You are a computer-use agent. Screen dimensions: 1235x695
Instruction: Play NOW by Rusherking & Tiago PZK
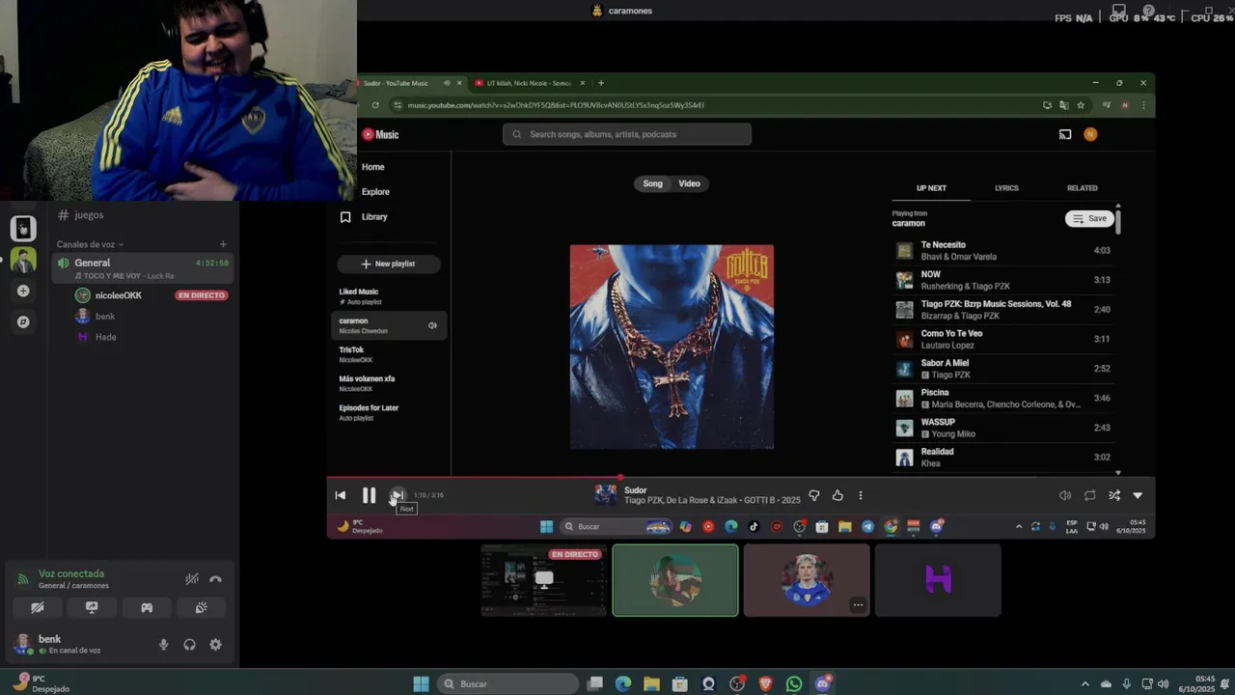(1002, 280)
